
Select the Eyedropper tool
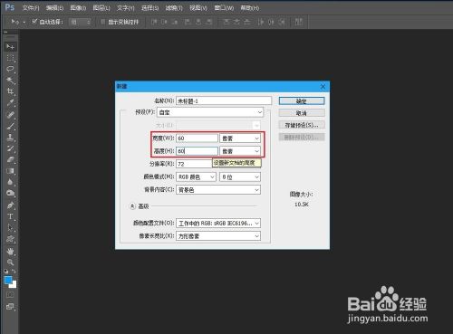point(10,102)
